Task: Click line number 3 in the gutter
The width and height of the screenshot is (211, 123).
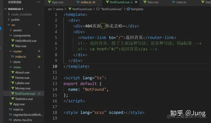Action: click(56, 26)
